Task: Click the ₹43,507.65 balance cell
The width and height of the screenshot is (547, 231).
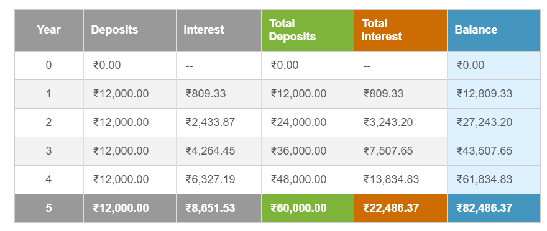Action: [494, 152]
